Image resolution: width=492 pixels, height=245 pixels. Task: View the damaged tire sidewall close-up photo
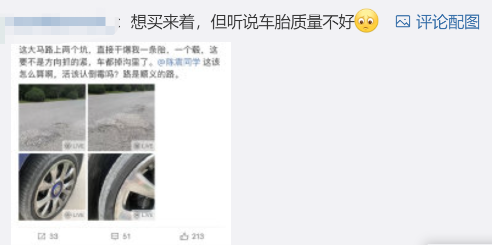tap(121, 187)
